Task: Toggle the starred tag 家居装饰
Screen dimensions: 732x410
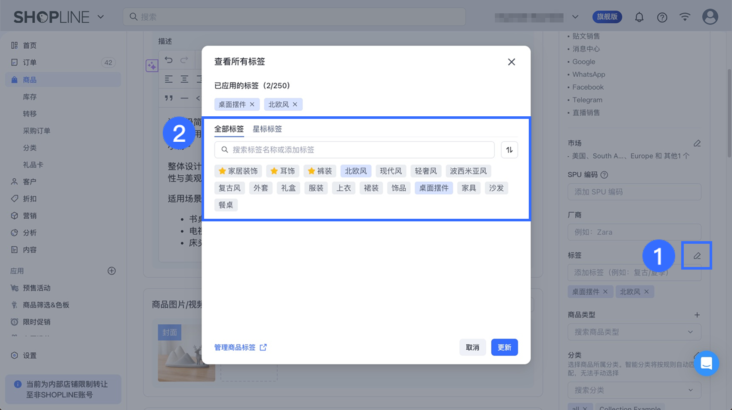Action: 238,171
